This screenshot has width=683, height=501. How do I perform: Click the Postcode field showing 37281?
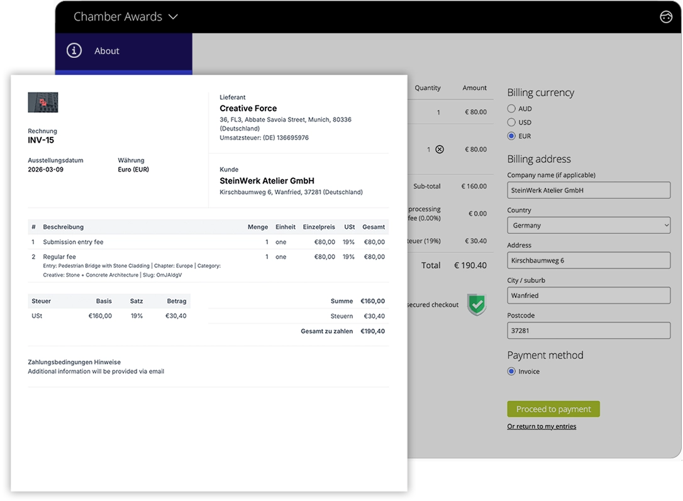pos(588,330)
